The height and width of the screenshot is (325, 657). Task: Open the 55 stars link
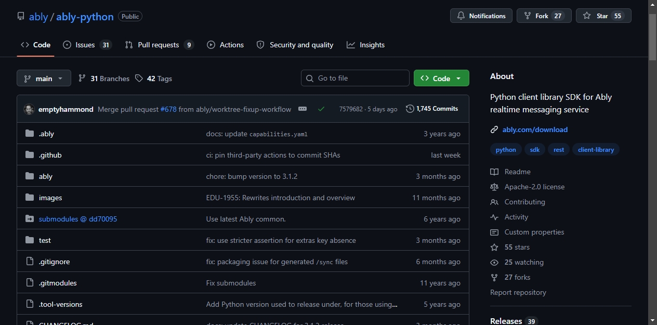coord(517,247)
